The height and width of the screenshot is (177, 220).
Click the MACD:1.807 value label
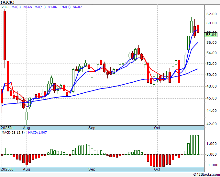pyautogui.click(x=38, y=133)
